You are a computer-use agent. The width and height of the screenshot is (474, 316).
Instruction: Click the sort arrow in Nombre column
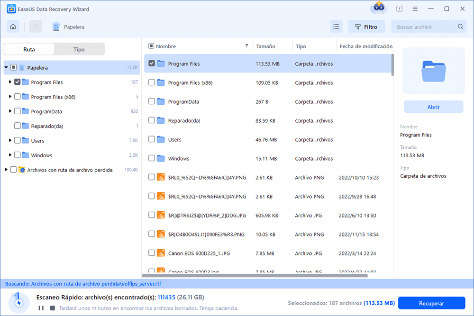(246, 46)
